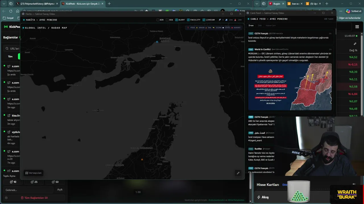Disable the ALERT layer checkbox

(x=177, y=20)
